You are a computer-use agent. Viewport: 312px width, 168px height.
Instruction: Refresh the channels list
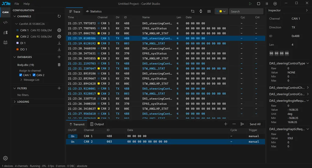coord(59,16)
